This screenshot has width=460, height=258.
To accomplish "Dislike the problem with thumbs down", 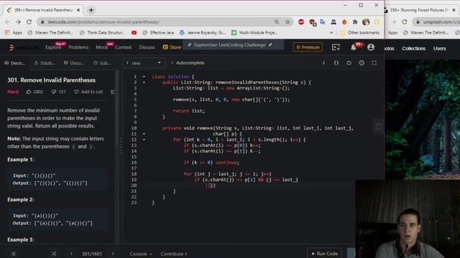I will [53, 92].
